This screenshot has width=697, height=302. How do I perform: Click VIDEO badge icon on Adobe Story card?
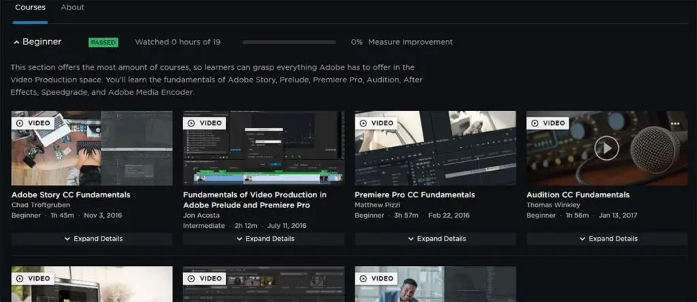20,123
